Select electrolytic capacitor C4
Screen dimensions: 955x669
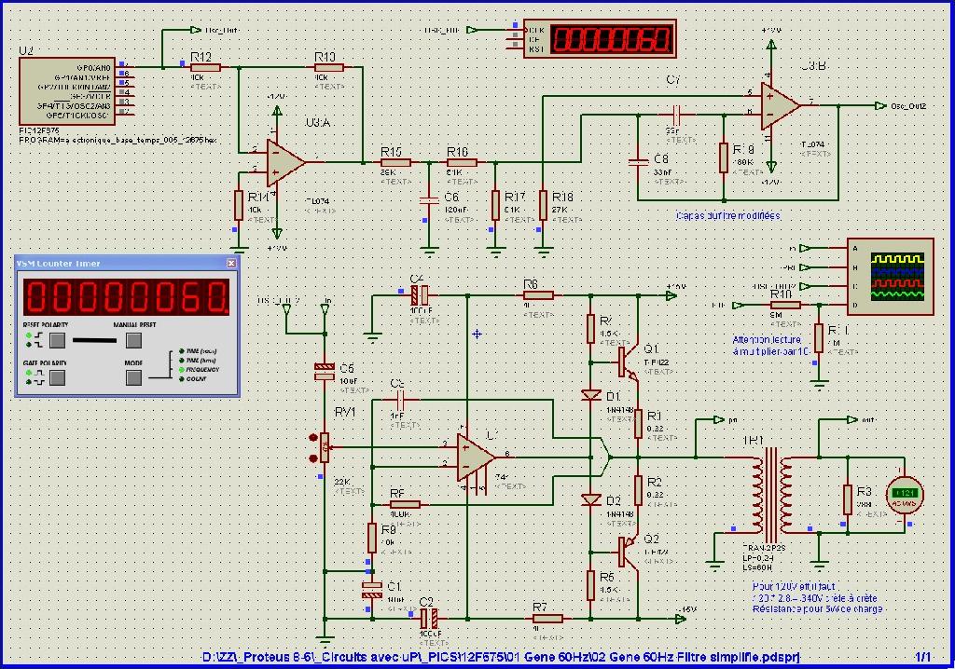click(420, 296)
